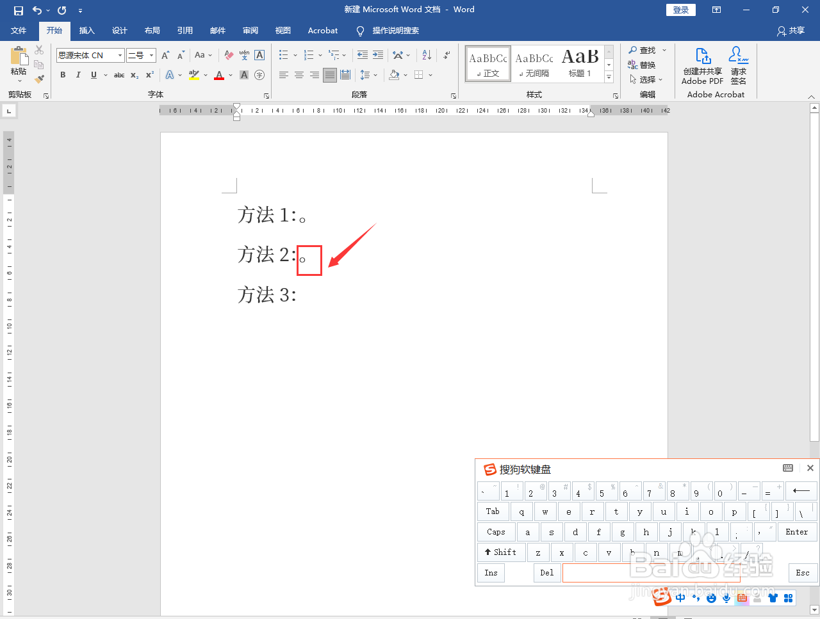Click the Shift key on the soft keyboard
The width and height of the screenshot is (820, 619).
(502, 552)
